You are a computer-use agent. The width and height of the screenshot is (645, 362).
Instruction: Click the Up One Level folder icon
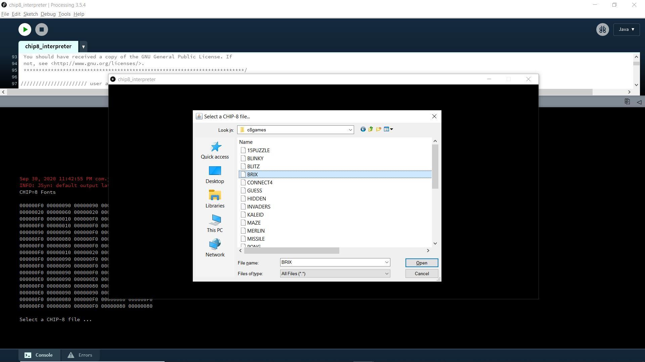(371, 129)
